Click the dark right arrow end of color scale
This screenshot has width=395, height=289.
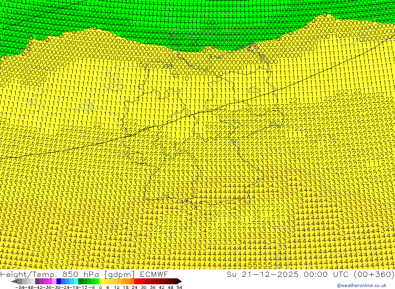coord(180,282)
